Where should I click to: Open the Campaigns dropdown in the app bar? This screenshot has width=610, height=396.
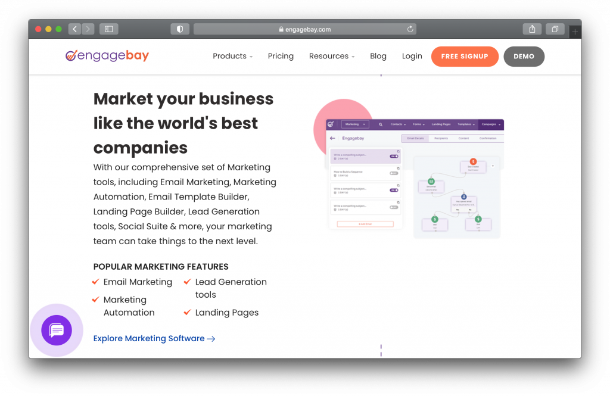(491, 124)
